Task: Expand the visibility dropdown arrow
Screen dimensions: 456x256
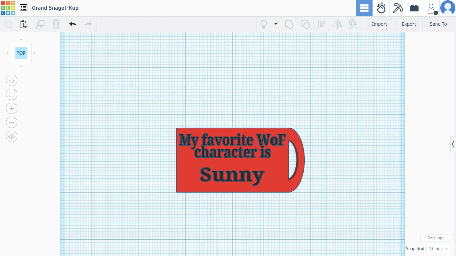Action: coord(276,24)
